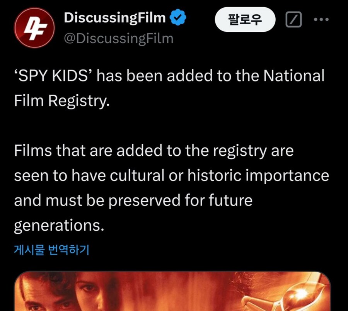348x311 pixels.
Task: Visit the @DiscussingFilm handle link
Action: click(119, 39)
